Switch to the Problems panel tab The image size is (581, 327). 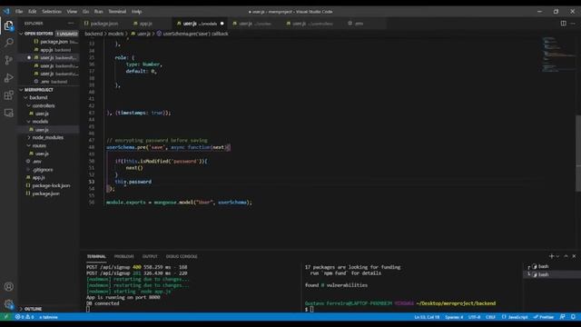(x=123, y=256)
